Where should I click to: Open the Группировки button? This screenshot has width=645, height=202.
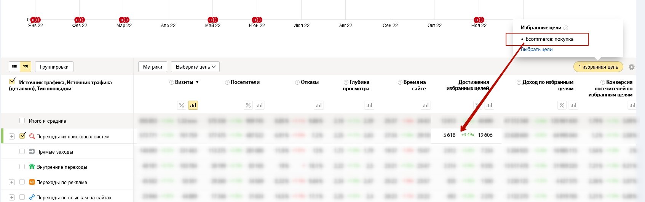[x=54, y=67]
